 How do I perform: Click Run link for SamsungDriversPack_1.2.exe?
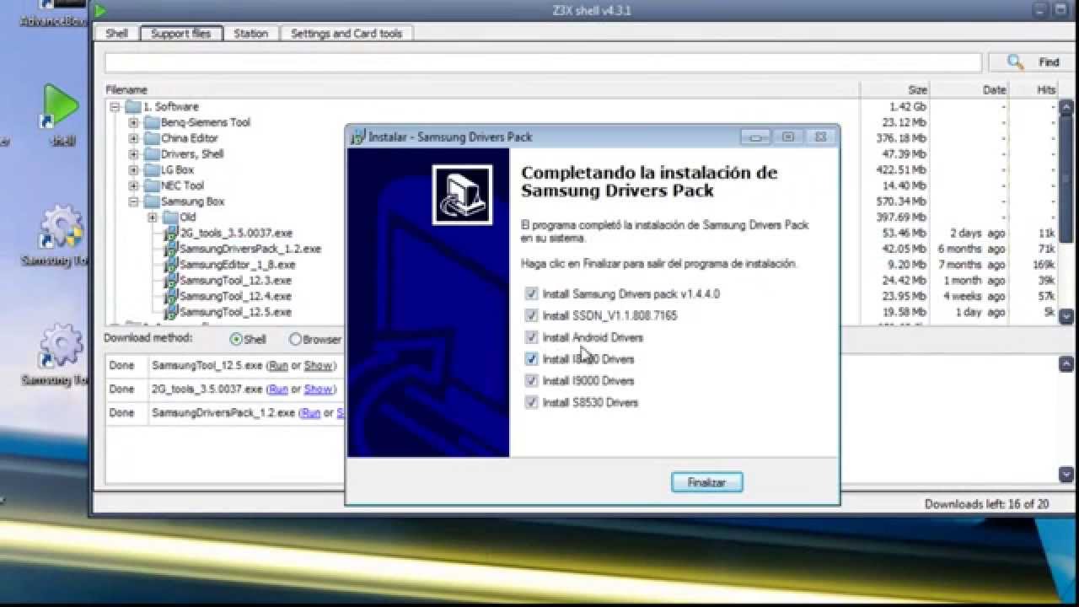[310, 412]
